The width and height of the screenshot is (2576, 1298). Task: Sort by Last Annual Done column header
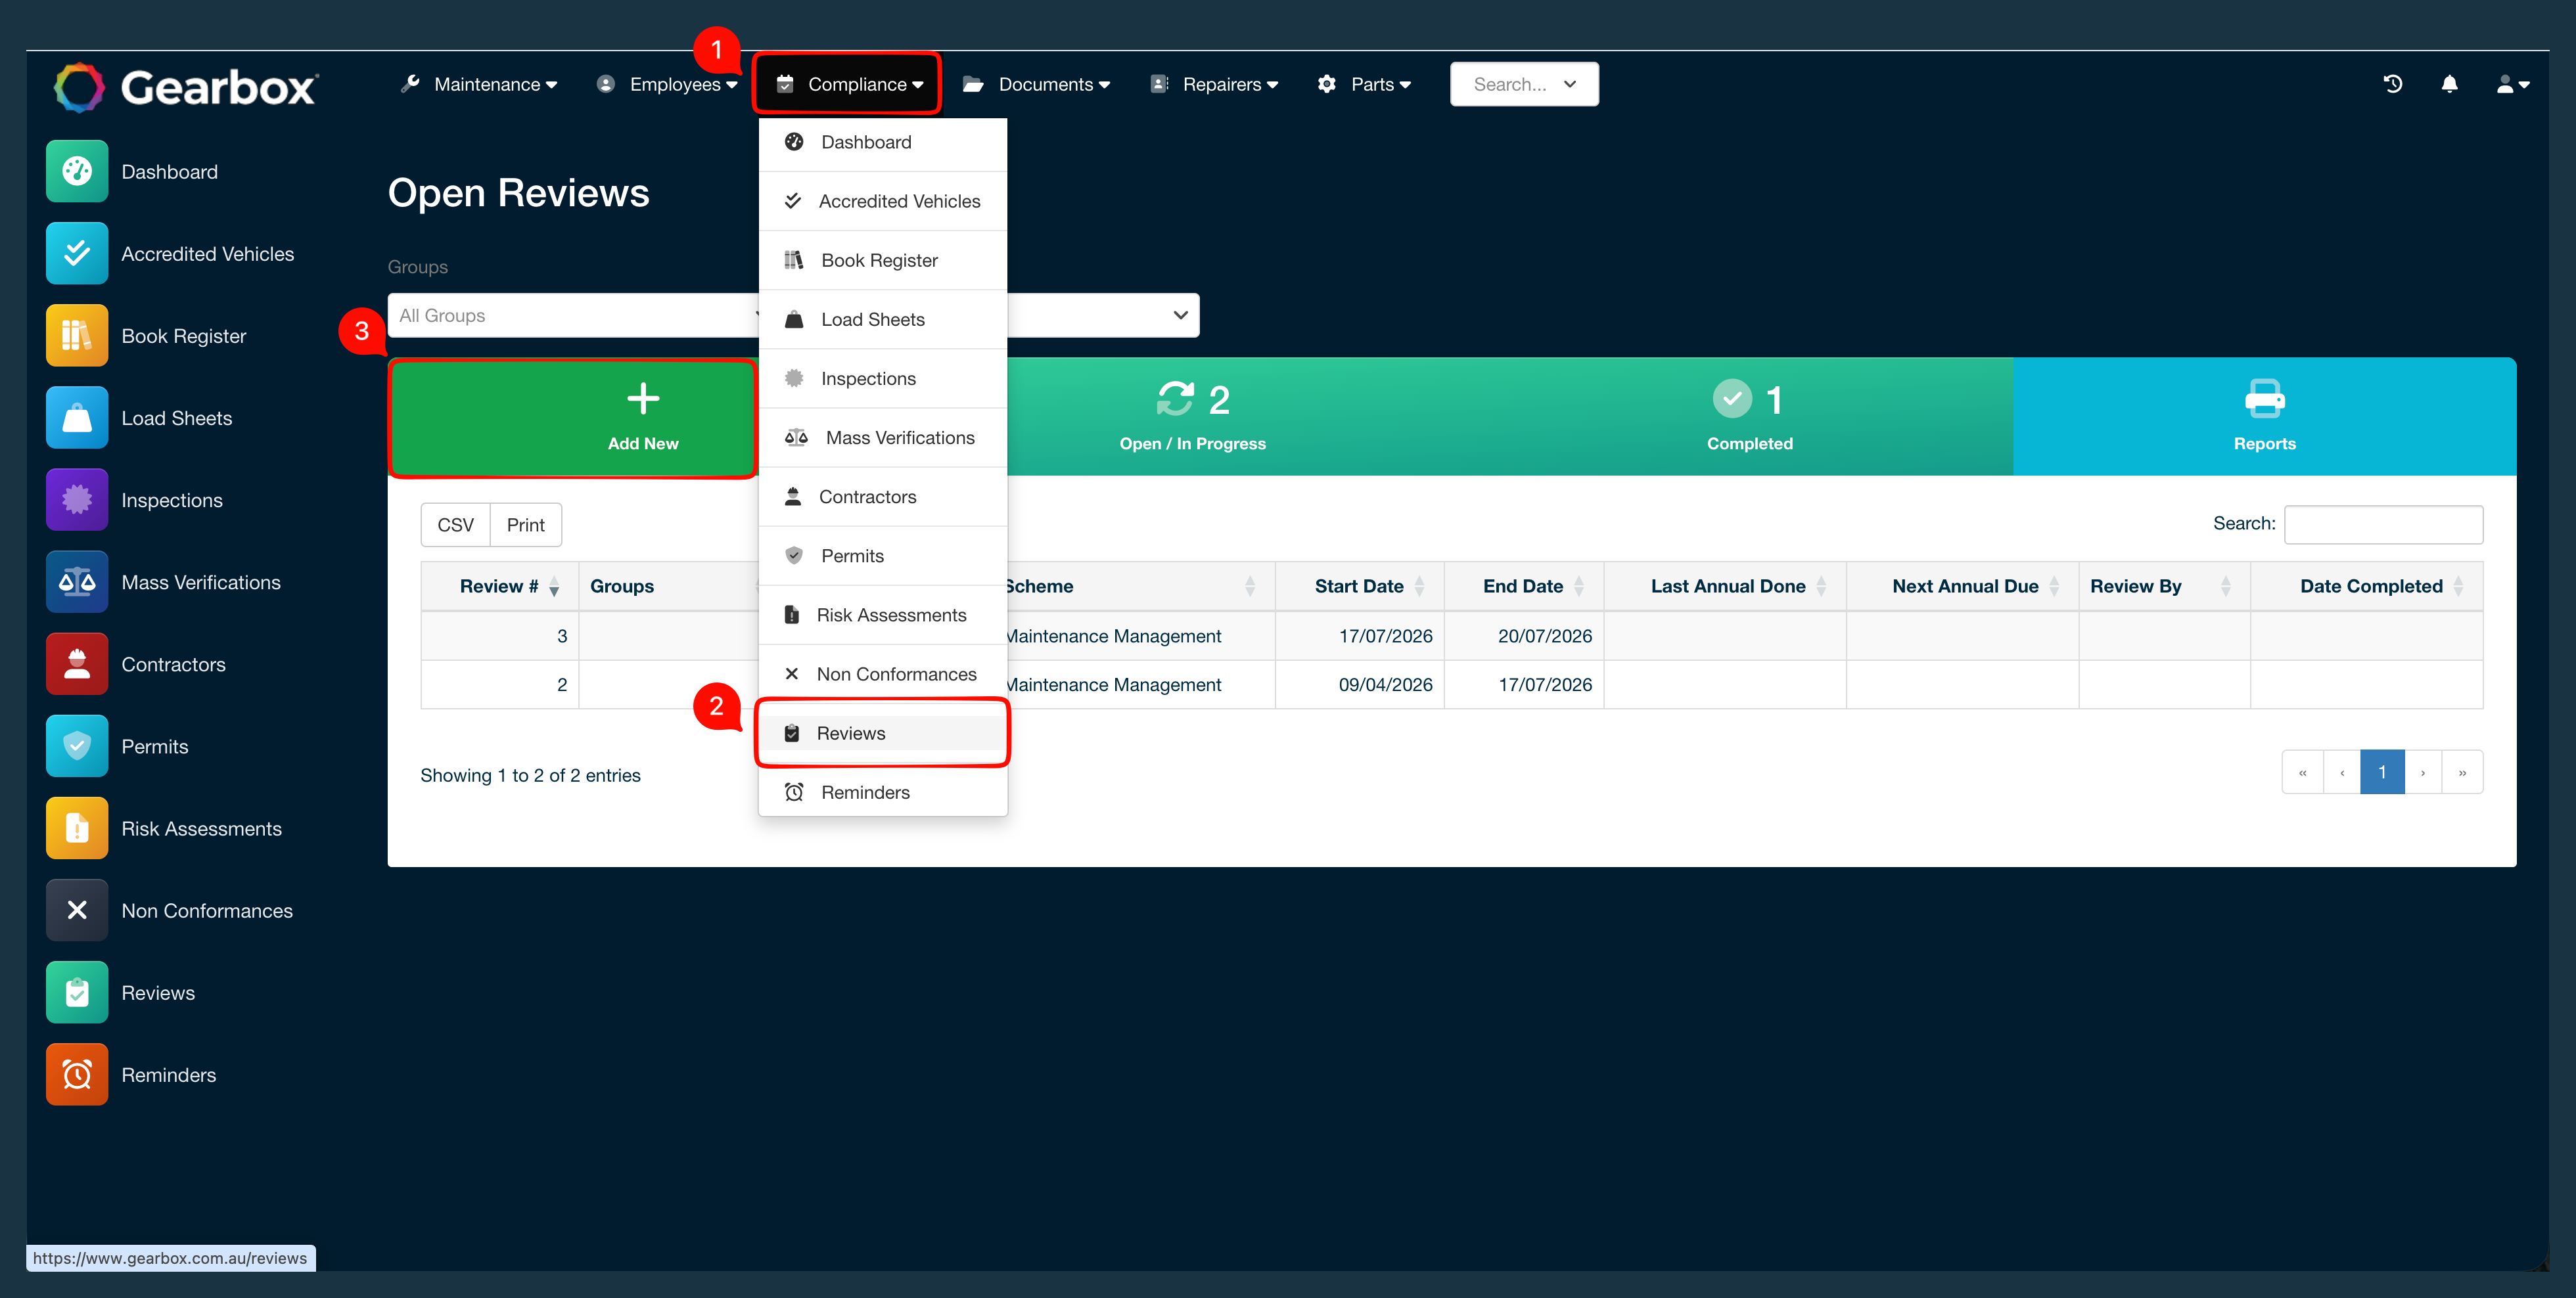[1726, 587]
